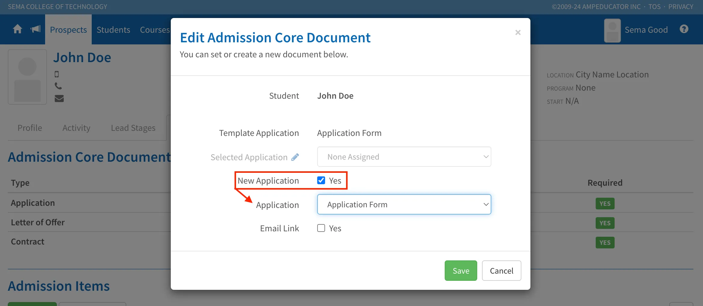Click the John Doe name heading

tap(82, 58)
